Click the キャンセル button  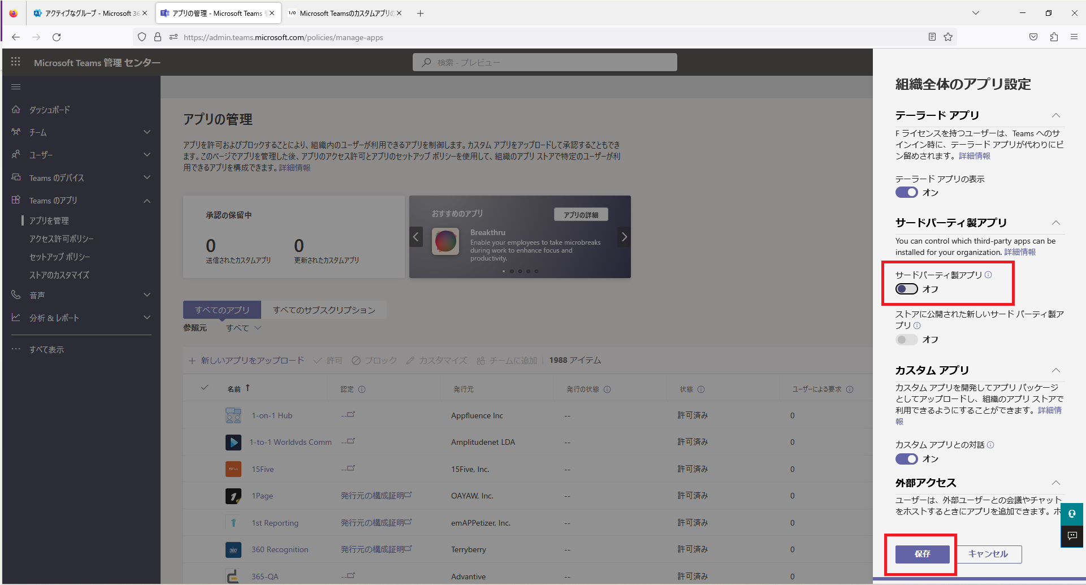pos(988,554)
